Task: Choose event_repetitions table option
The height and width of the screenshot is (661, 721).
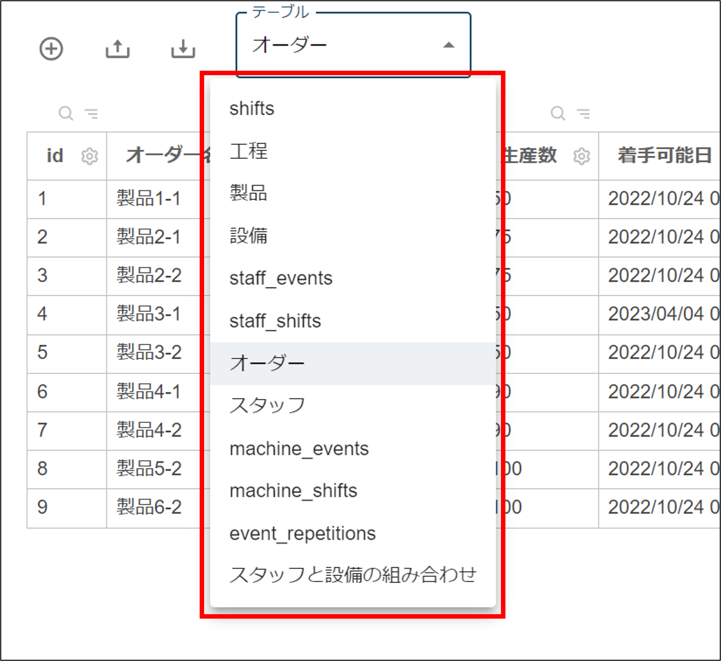Action: (353, 533)
